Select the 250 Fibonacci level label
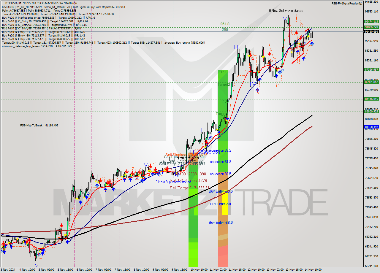 click(225, 30)
